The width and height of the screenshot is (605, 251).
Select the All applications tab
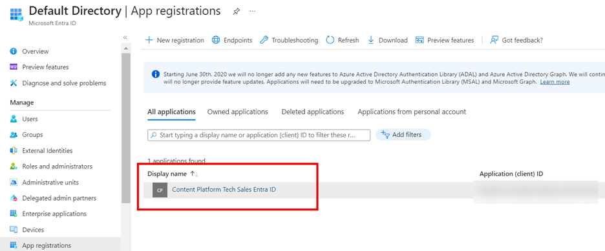click(171, 112)
